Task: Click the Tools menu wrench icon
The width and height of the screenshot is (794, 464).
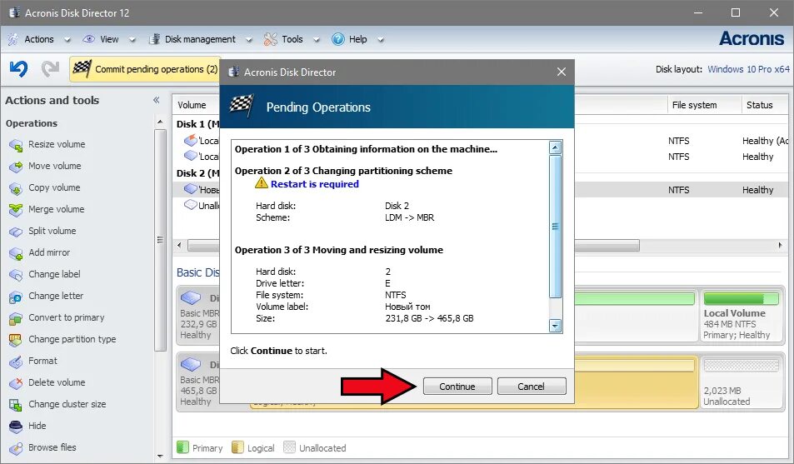Action: click(271, 39)
